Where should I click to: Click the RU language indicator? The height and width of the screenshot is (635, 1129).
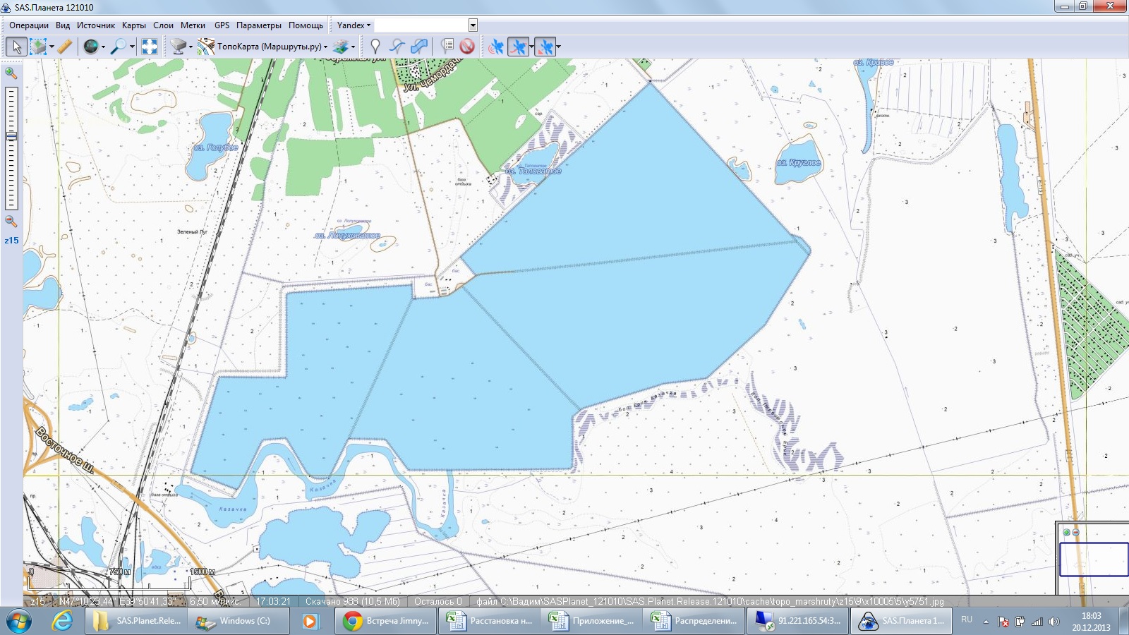[967, 619]
